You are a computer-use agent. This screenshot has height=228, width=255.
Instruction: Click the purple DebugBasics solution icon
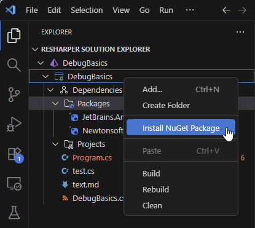(54, 63)
